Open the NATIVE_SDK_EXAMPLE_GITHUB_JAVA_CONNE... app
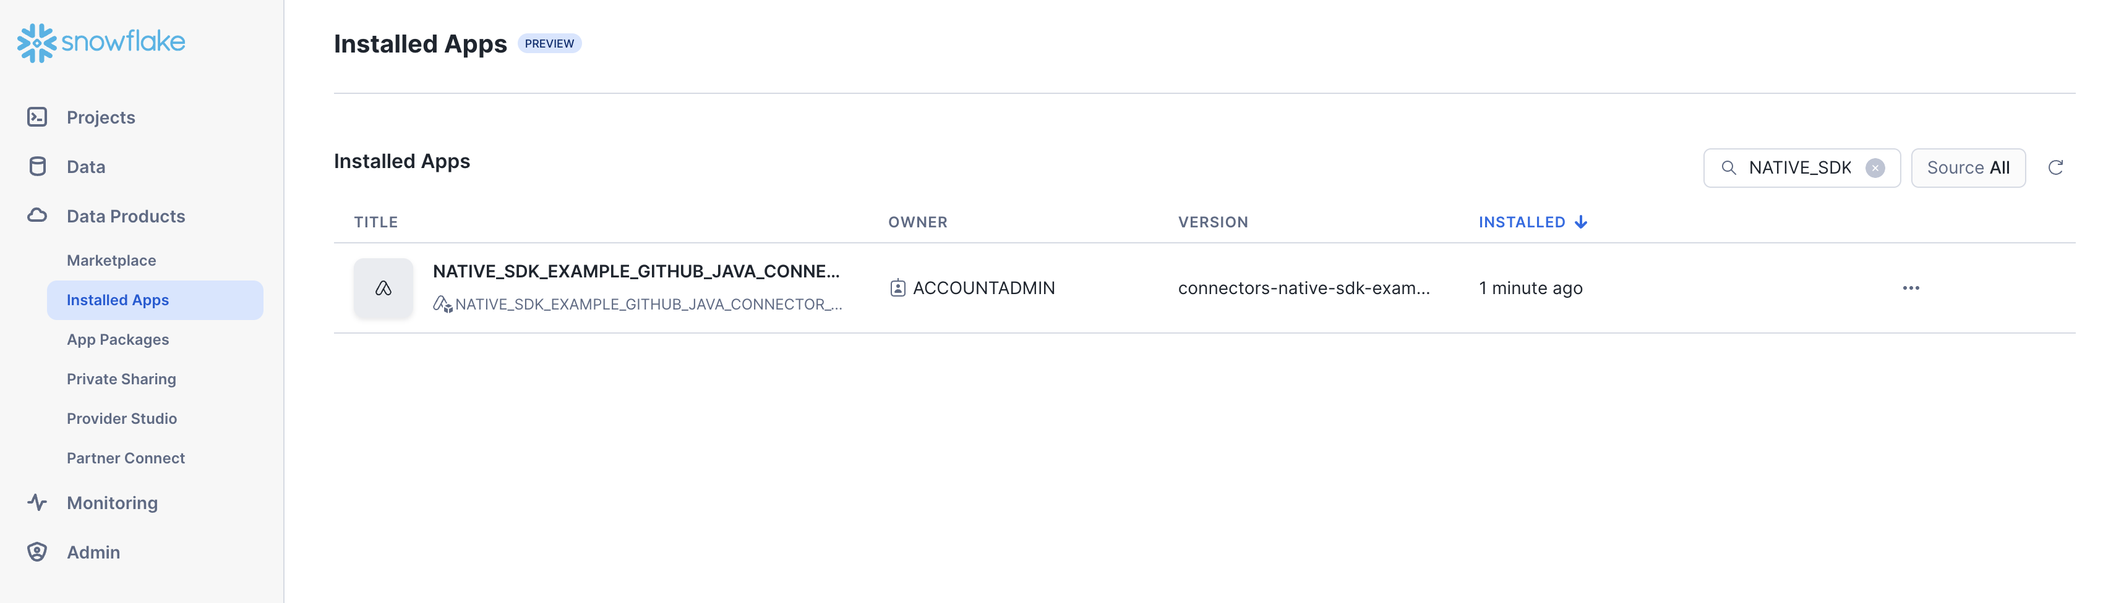This screenshot has width=2103, height=603. pos(636,271)
